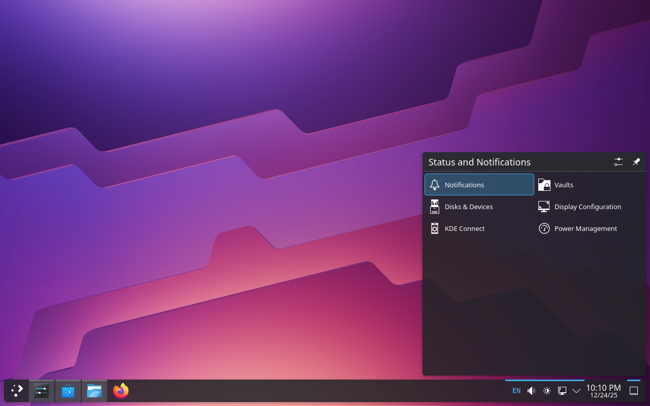The width and height of the screenshot is (650, 406).
Task: Collapse the hidden tray icons arrow
Action: pos(576,391)
